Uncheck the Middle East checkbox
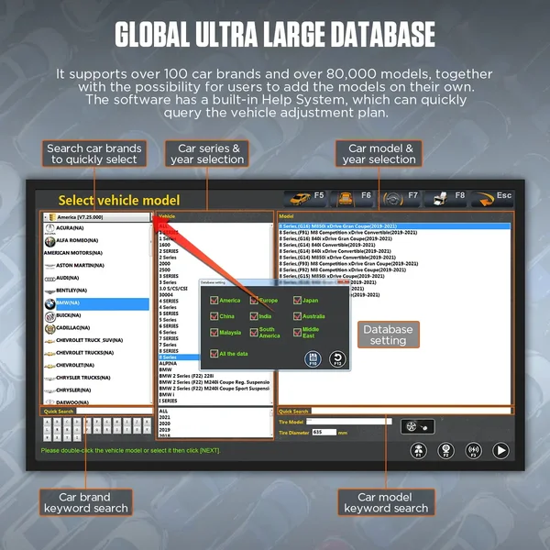The width and height of the screenshot is (550, 550). pos(297,332)
